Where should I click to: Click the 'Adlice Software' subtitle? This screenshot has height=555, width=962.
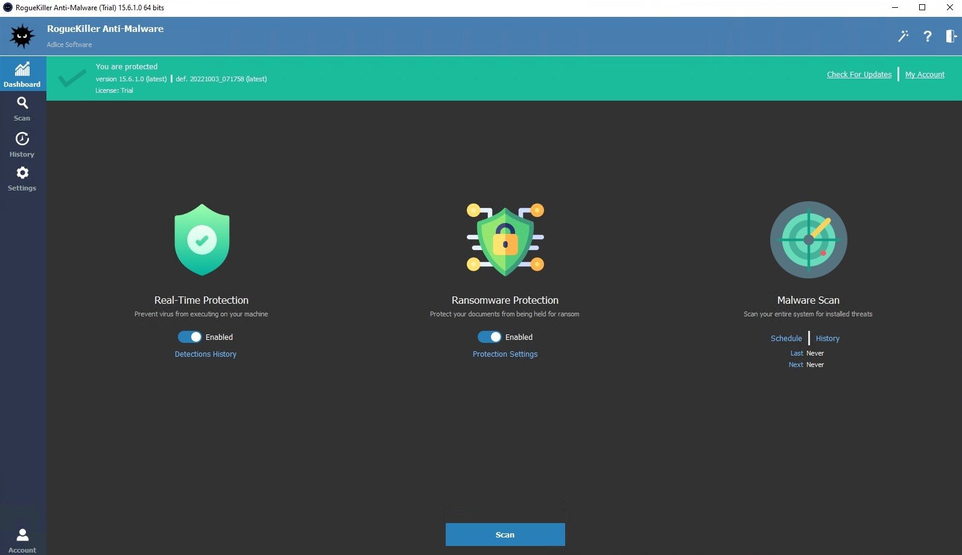point(69,45)
